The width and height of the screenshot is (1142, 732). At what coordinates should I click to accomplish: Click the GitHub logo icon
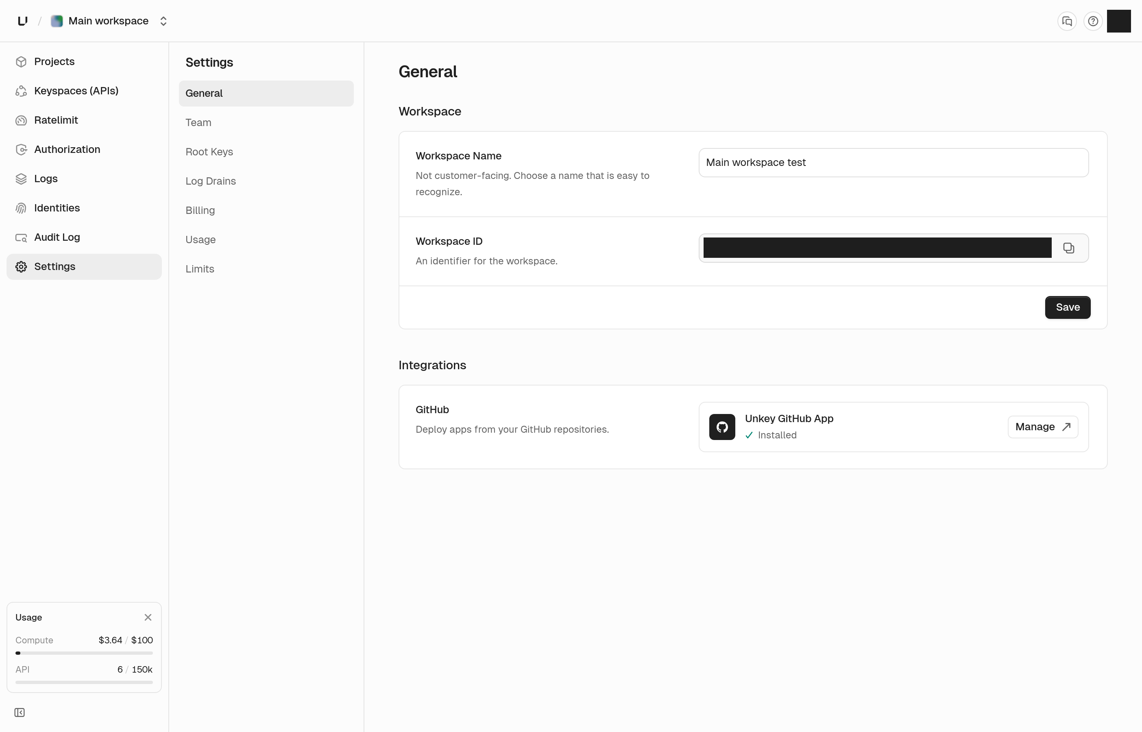pos(722,427)
